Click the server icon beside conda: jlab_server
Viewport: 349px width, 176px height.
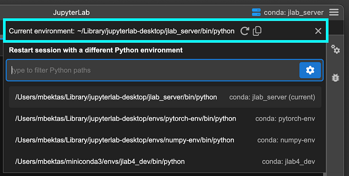[256, 12]
